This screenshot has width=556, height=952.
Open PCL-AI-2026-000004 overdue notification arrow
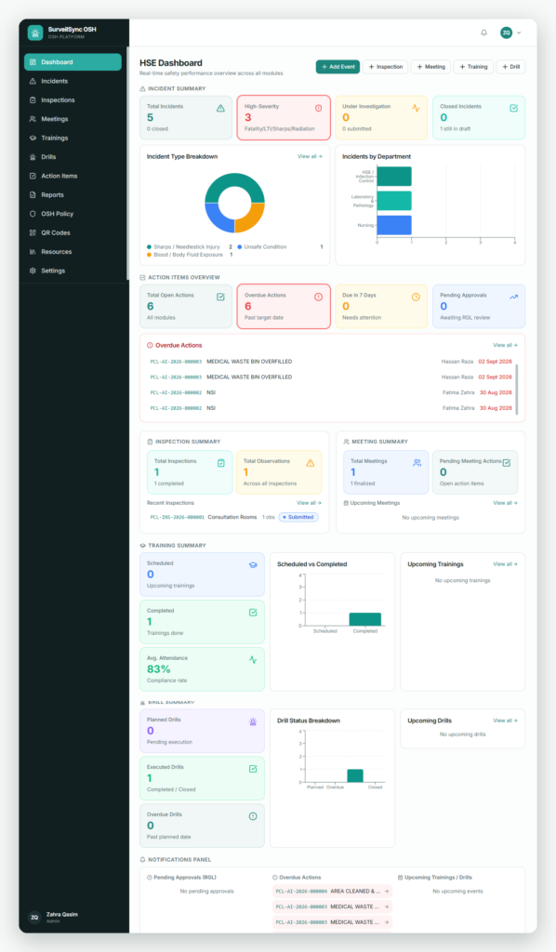[387, 892]
